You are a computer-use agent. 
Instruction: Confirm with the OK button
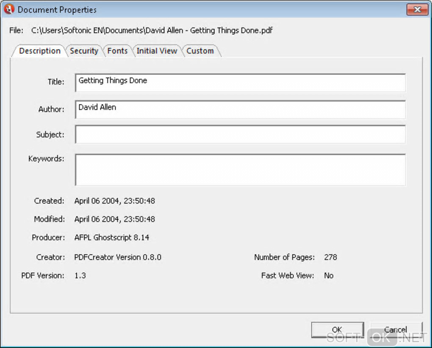tap(337, 329)
